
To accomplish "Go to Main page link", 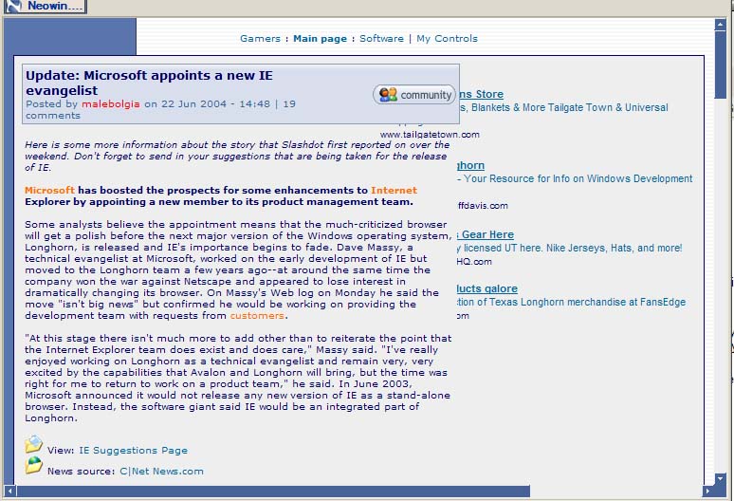I will 321,38.
